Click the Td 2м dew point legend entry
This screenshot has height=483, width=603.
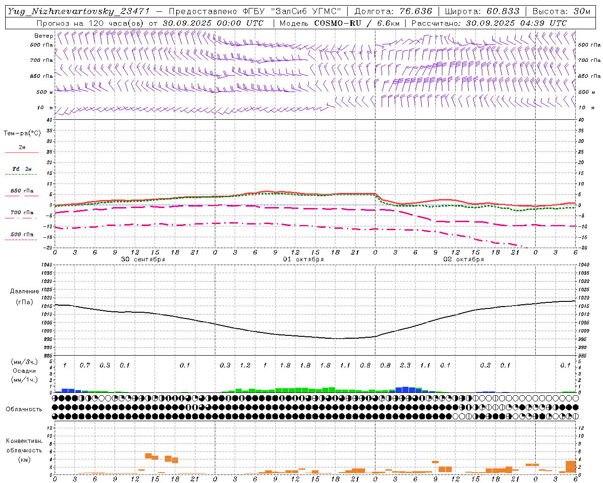point(22,169)
